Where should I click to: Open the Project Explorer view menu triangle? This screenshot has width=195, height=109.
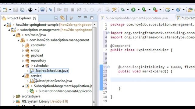pyautogui.click(x=80, y=17)
